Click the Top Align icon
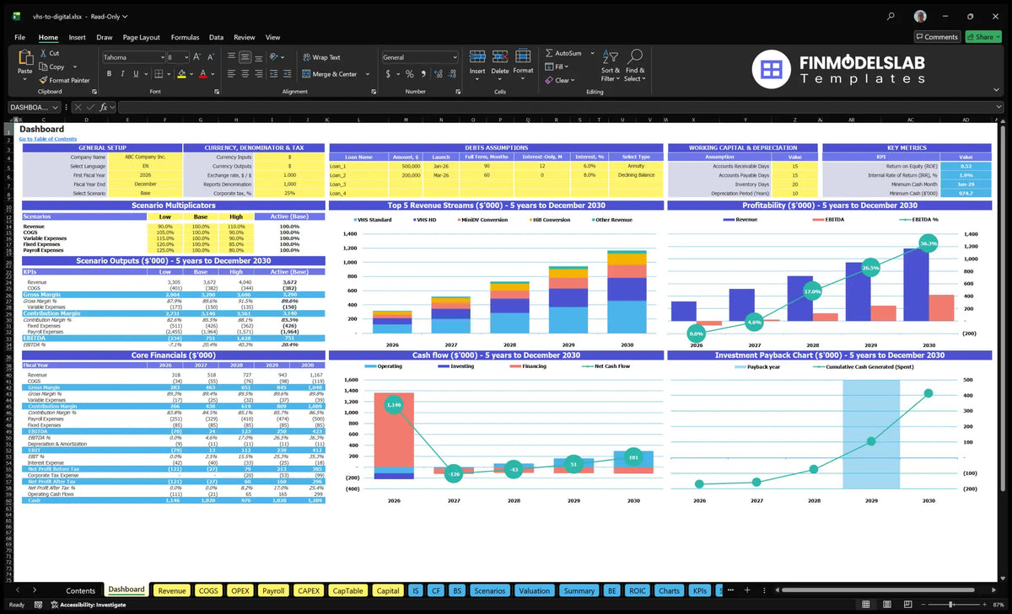This screenshot has height=614, width=1012. (231, 57)
